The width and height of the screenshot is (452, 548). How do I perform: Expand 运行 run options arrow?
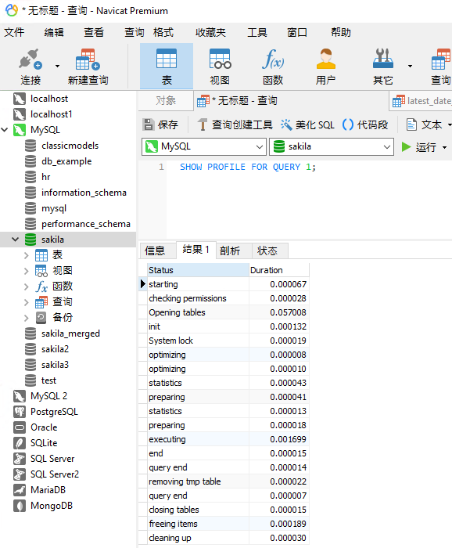tap(445, 147)
